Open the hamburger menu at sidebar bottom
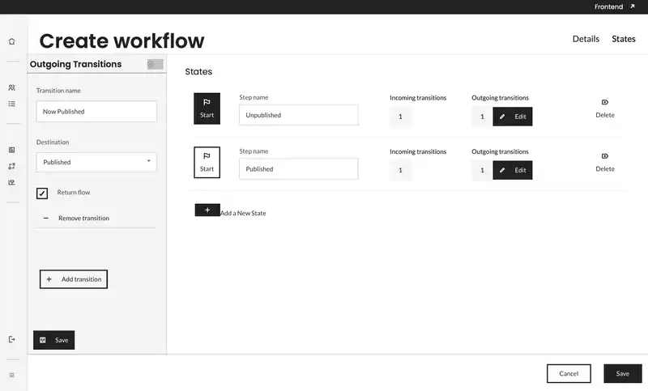Image resolution: width=648 pixels, height=391 pixels. (11, 375)
